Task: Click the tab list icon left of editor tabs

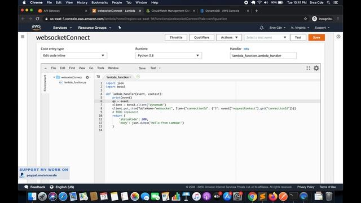Action: click(98, 77)
